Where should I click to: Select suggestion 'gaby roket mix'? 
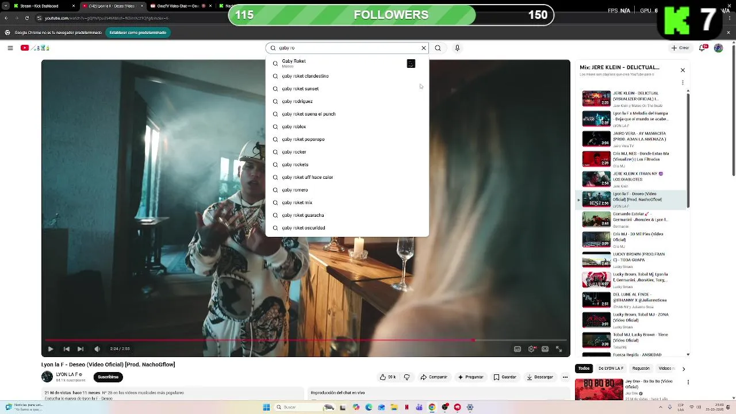347,202
